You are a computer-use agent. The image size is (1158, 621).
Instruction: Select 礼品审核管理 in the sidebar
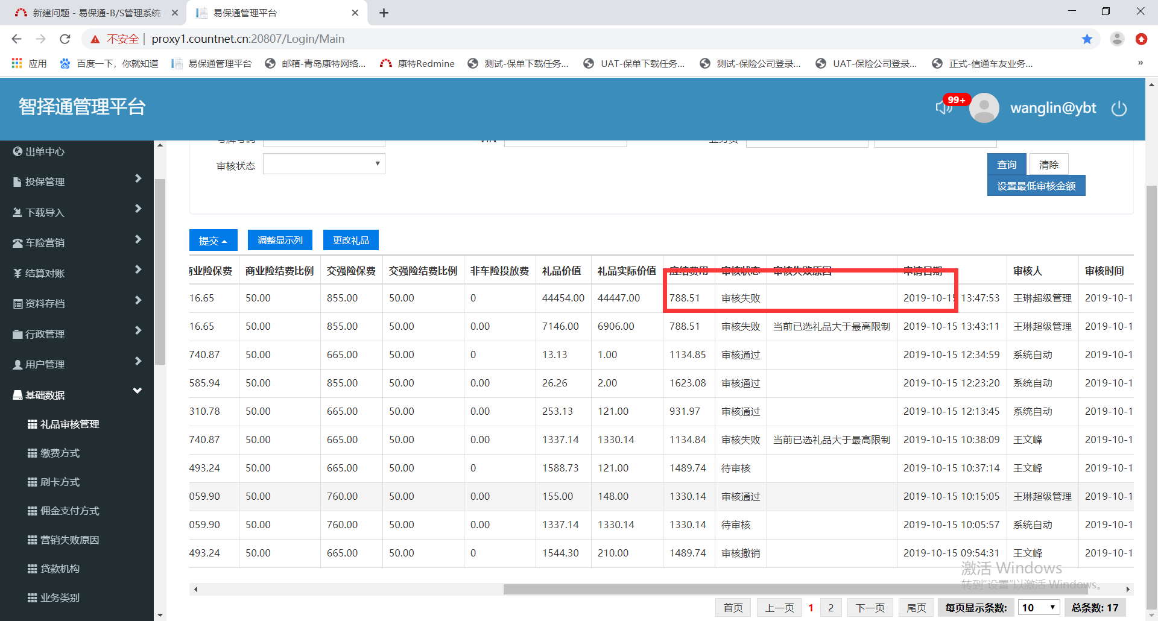pyautogui.click(x=69, y=424)
